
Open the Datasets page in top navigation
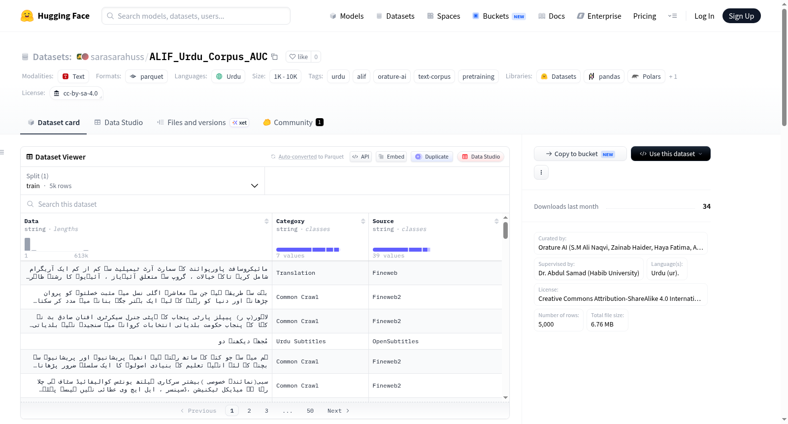(x=395, y=16)
